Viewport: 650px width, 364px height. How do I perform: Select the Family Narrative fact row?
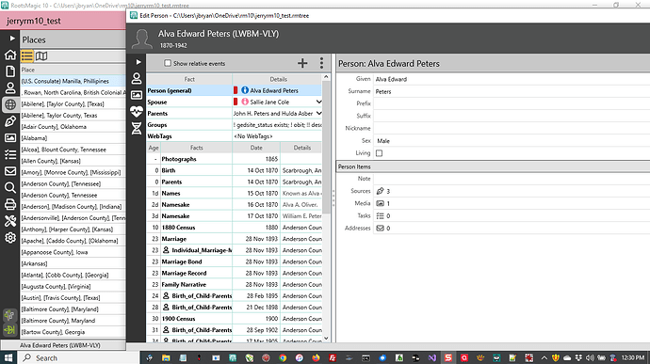[x=235, y=284]
